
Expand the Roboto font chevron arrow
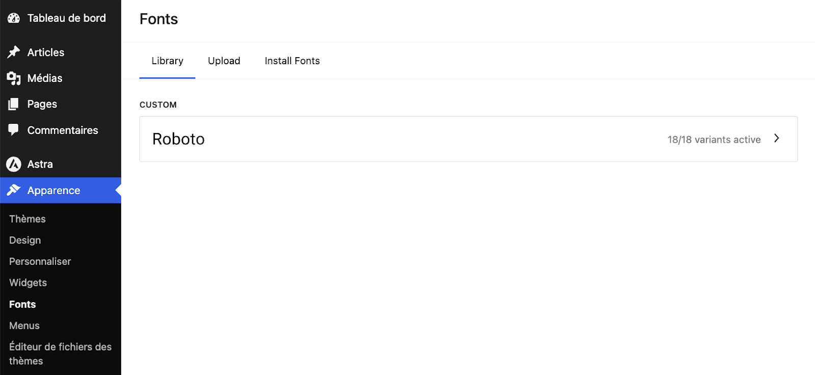[x=777, y=139]
